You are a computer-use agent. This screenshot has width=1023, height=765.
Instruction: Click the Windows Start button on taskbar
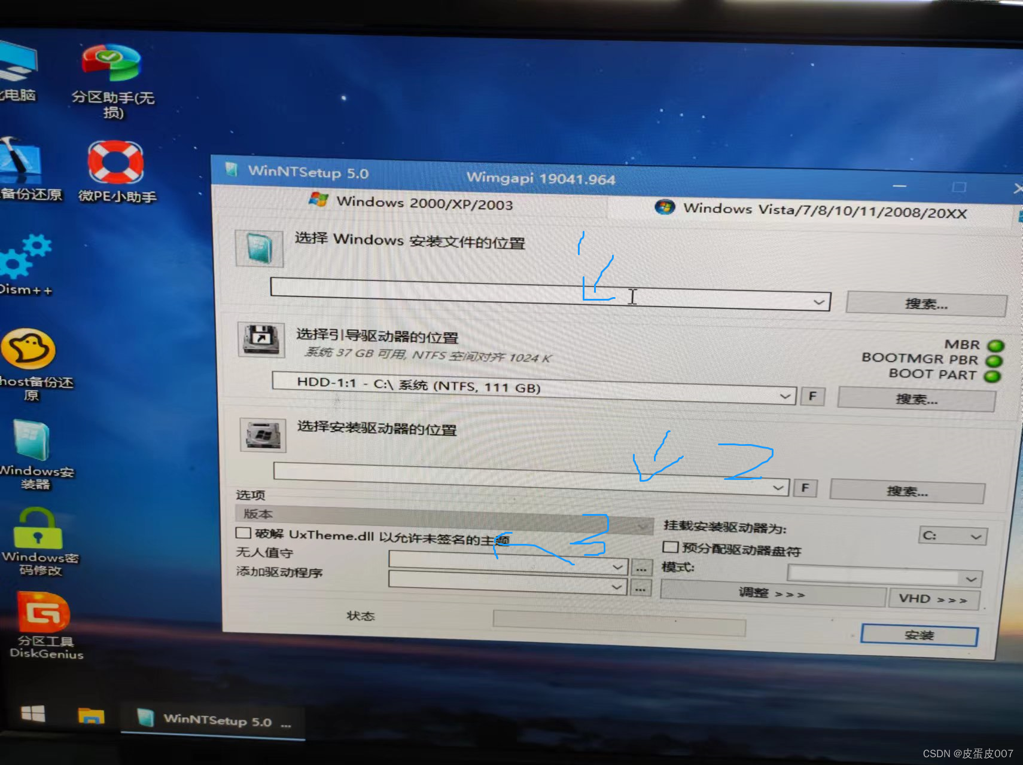[x=33, y=714]
